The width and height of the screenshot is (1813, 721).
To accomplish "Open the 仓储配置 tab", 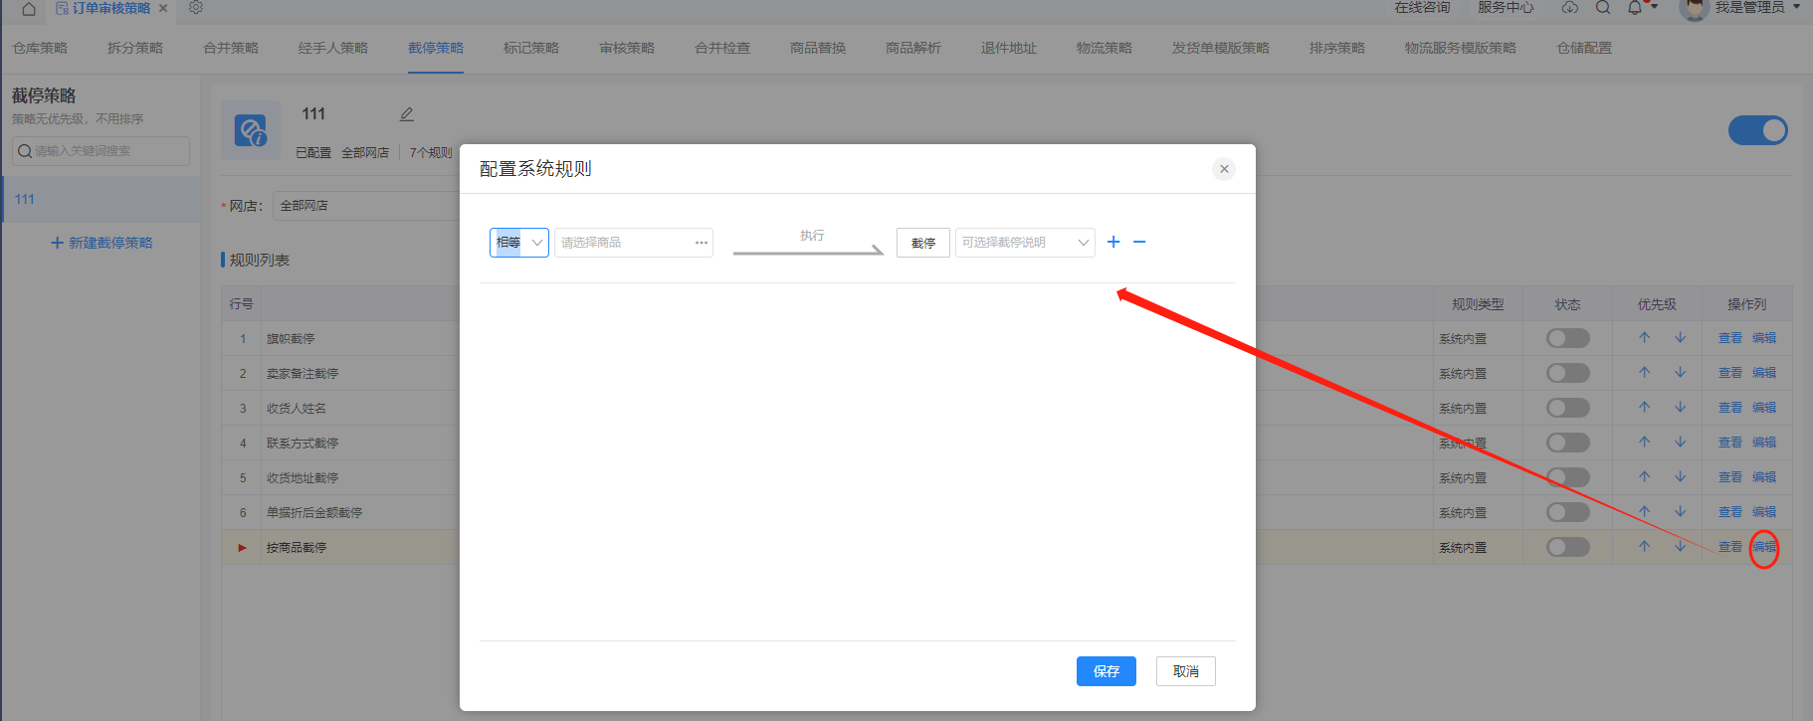I will click(x=1584, y=48).
